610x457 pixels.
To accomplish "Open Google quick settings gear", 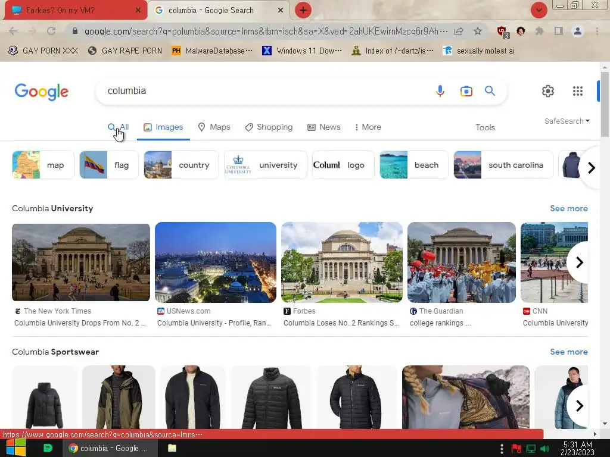I will coord(548,91).
